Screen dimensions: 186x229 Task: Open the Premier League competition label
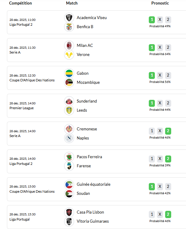(x=21, y=108)
